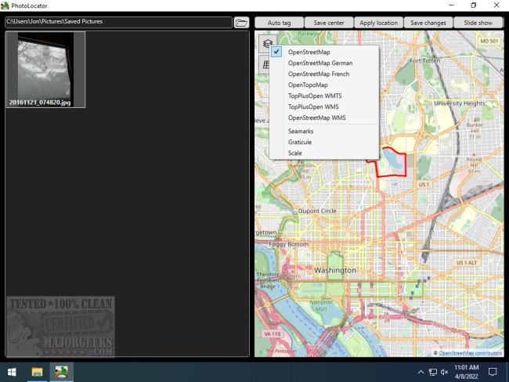Click the Save changes button
This screenshot has height=382, width=509.
point(428,23)
